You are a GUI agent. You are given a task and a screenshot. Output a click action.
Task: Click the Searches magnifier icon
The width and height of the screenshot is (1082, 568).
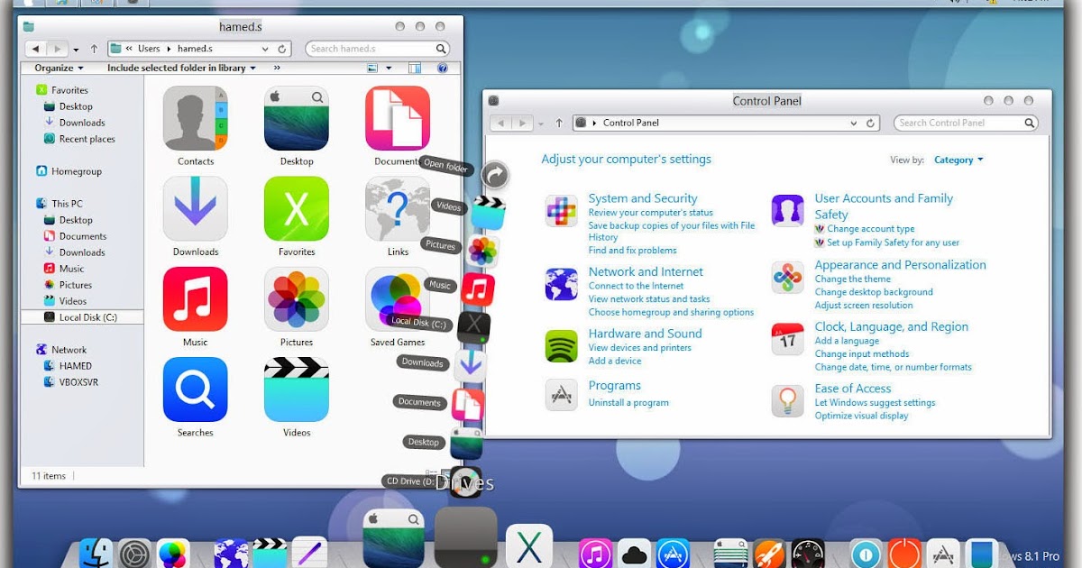pyautogui.click(x=194, y=389)
